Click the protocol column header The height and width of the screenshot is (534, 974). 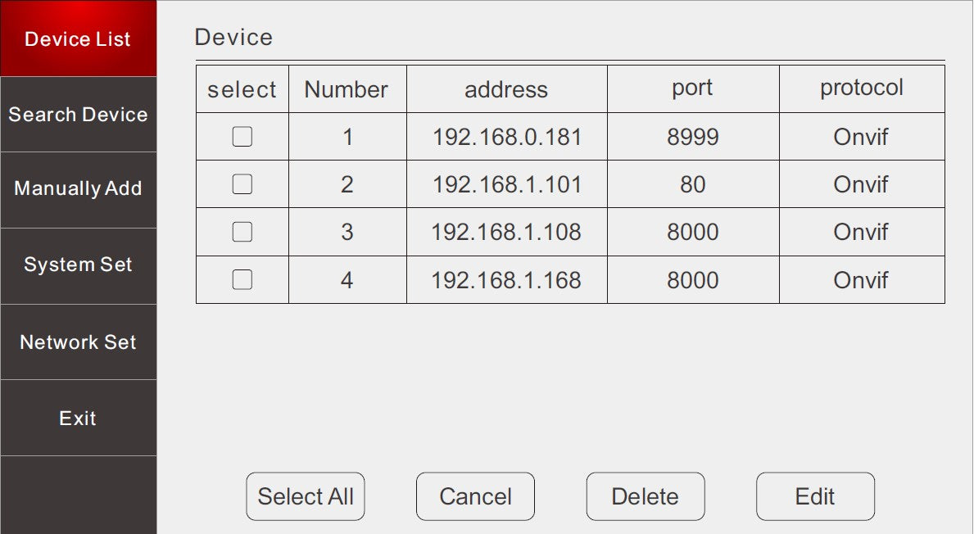[x=862, y=88]
